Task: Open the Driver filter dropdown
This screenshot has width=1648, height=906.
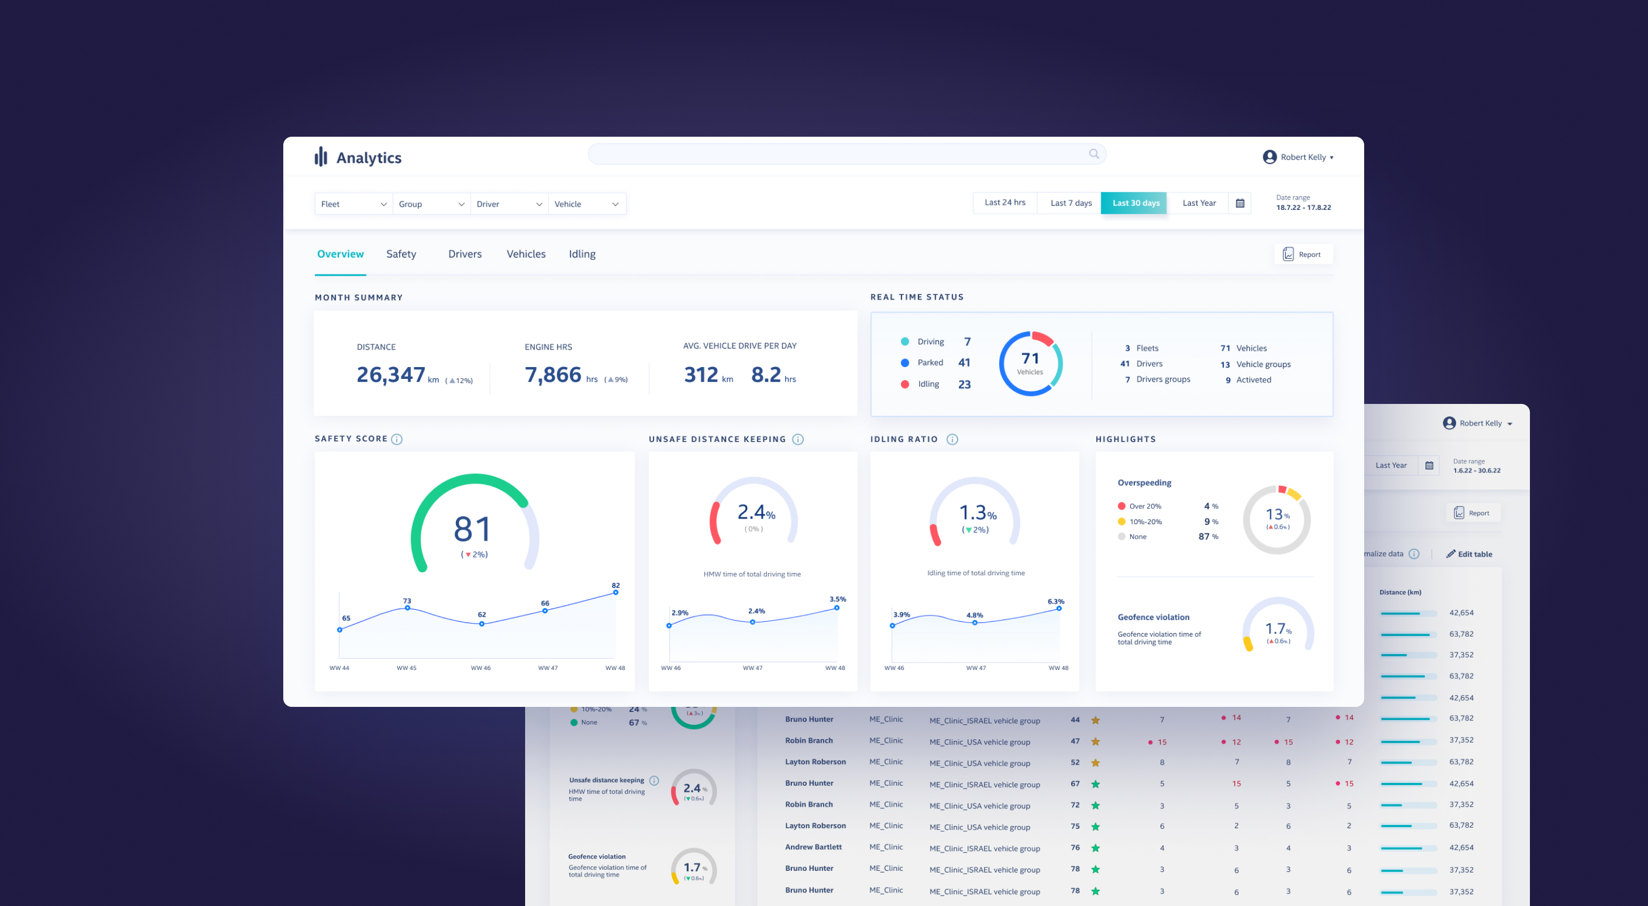Action: (x=509, y=204)
